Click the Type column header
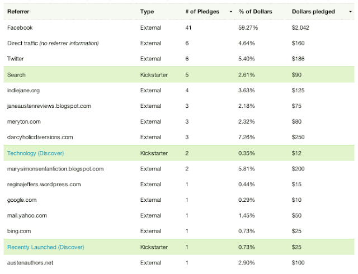 (147, 11)
